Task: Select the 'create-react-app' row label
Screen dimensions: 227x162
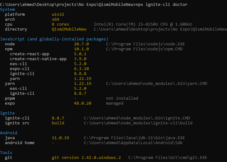Action: pos(30,54)
